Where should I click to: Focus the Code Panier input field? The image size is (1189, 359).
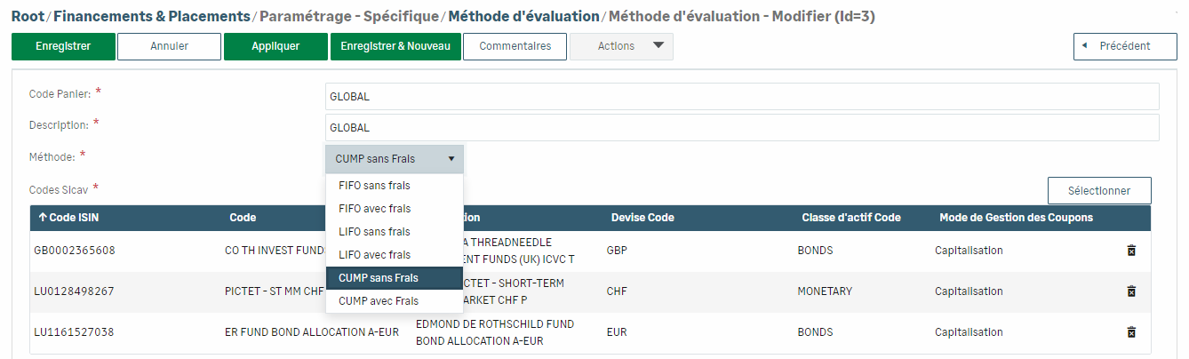point(742,97)
